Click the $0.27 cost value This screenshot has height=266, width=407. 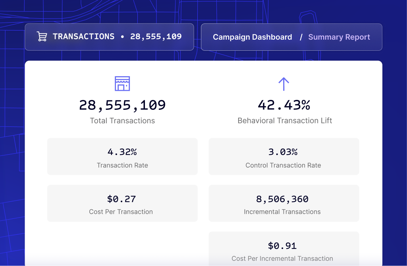click(x=121, y=199)
